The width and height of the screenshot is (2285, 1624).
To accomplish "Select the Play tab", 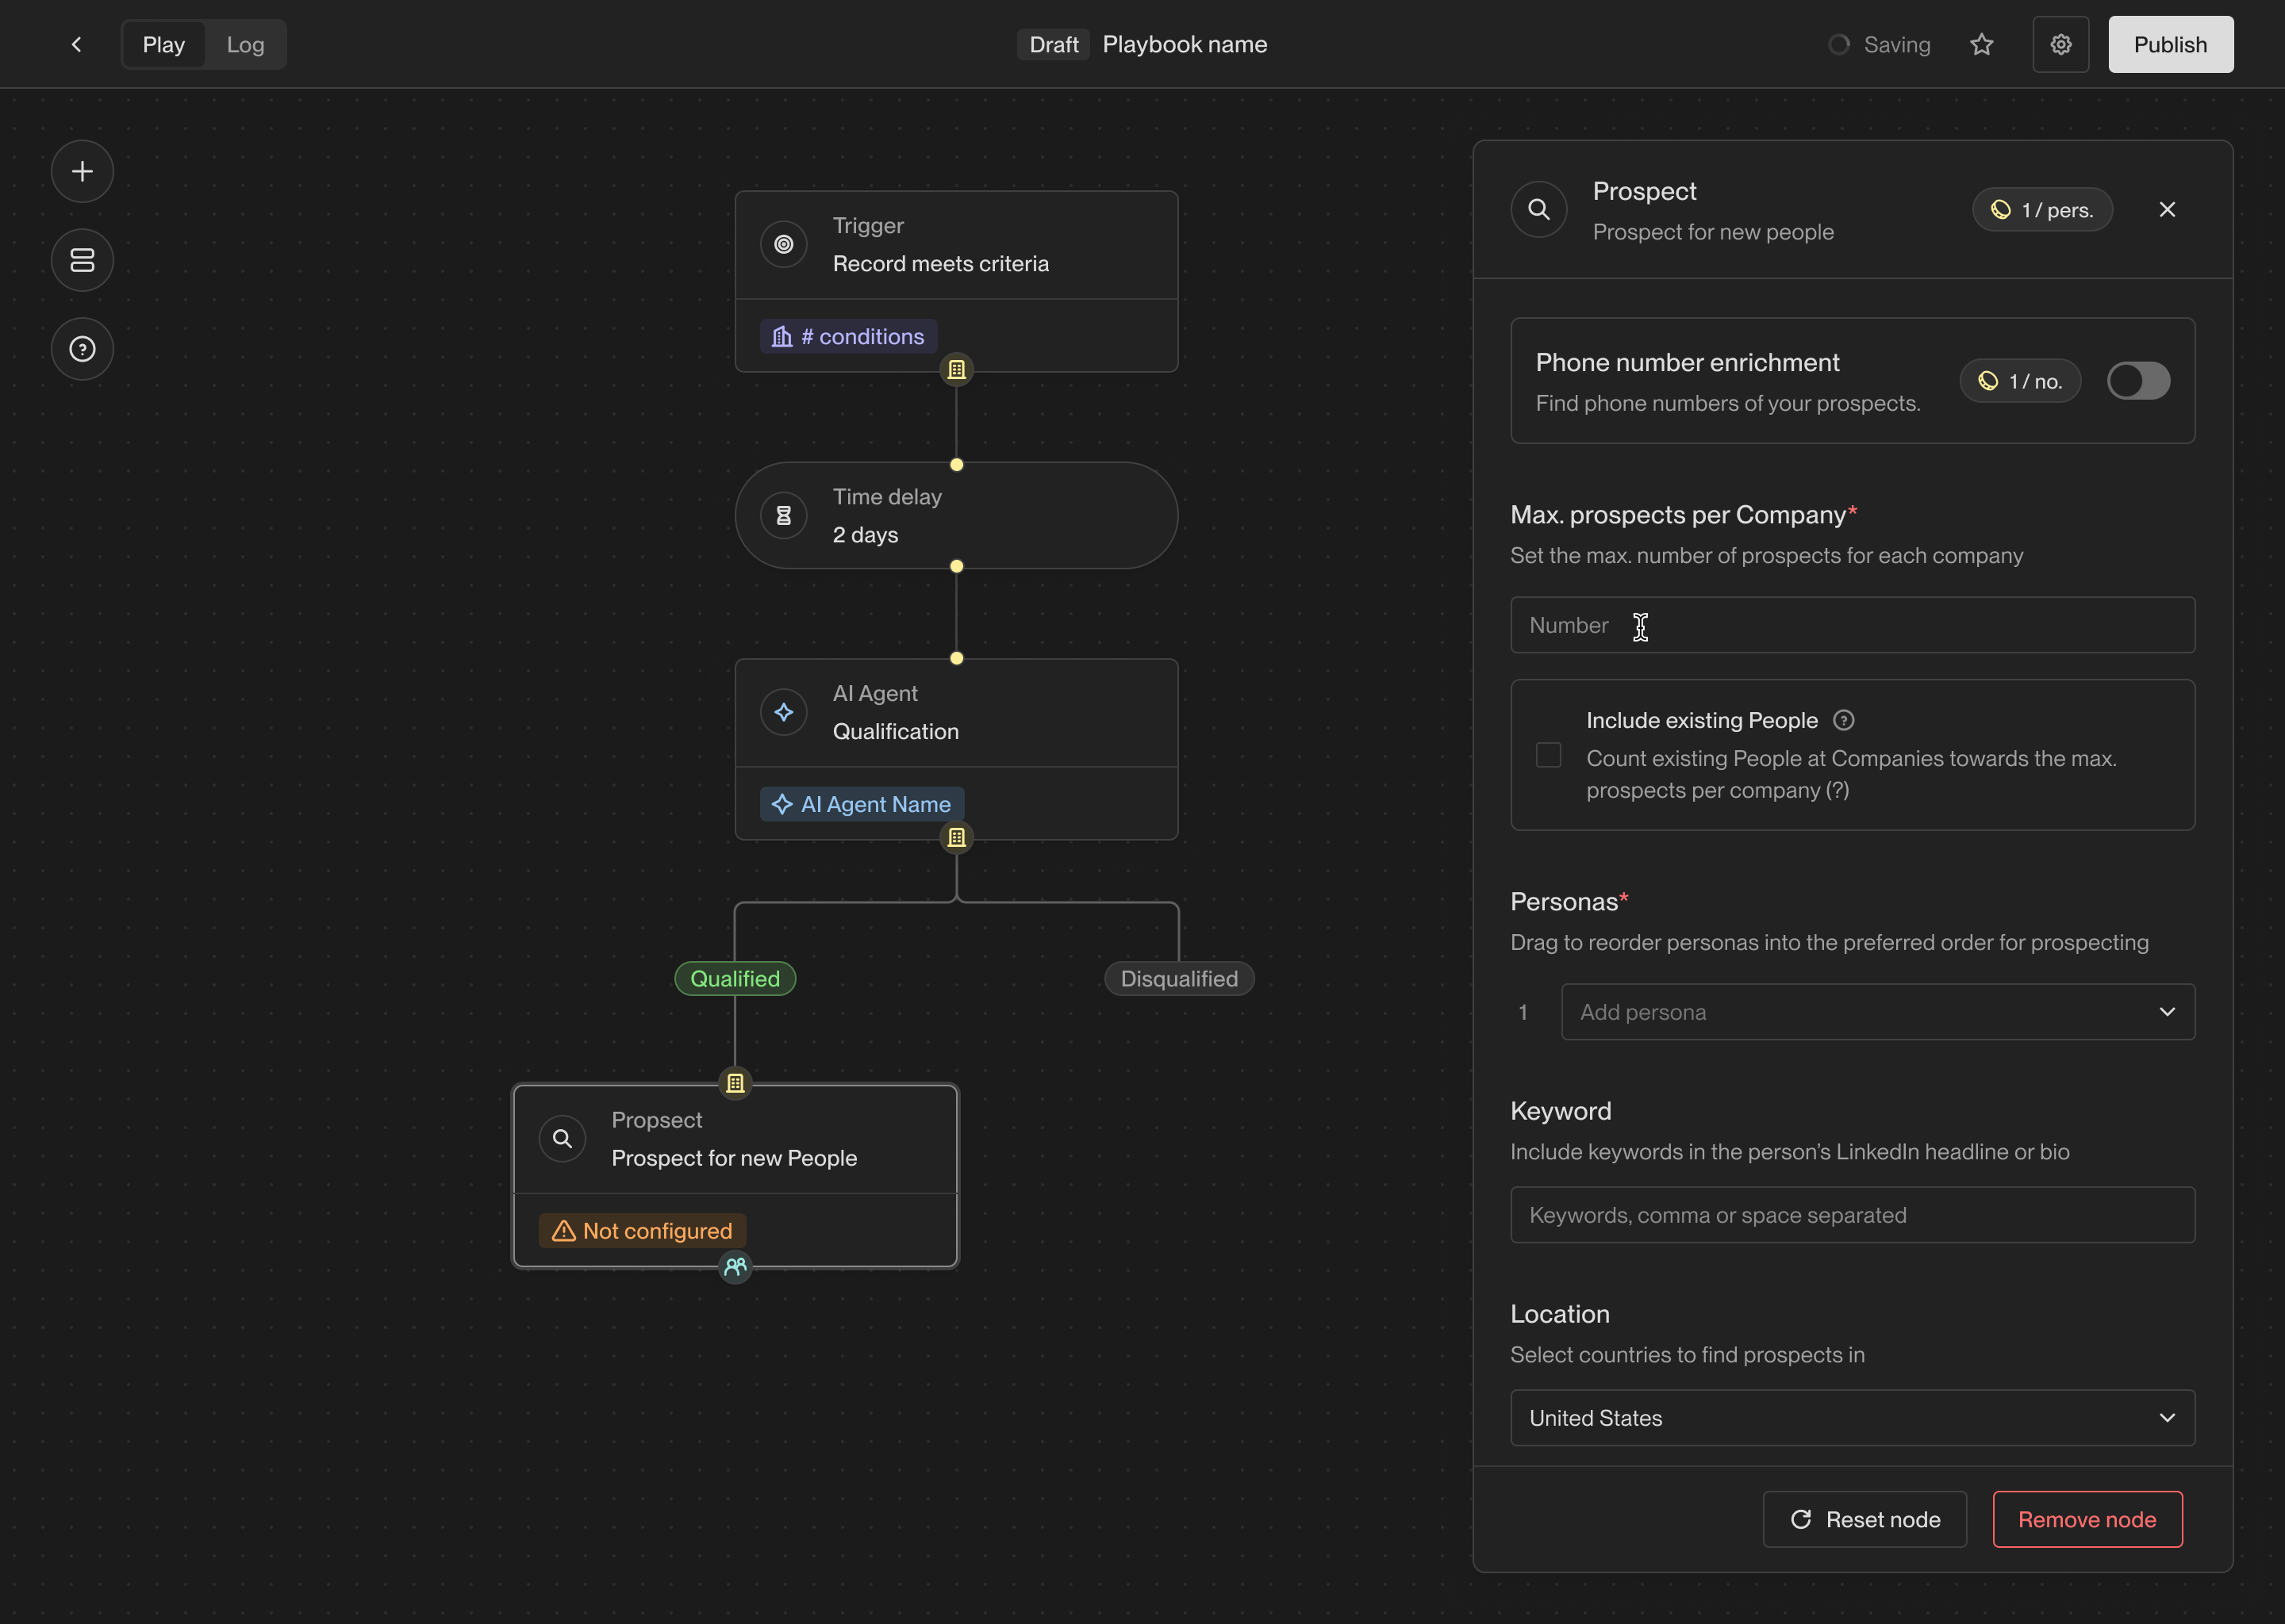I will [x=163, y=45].
